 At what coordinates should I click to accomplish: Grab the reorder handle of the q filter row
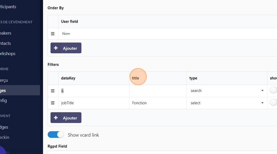click(53, 91)
